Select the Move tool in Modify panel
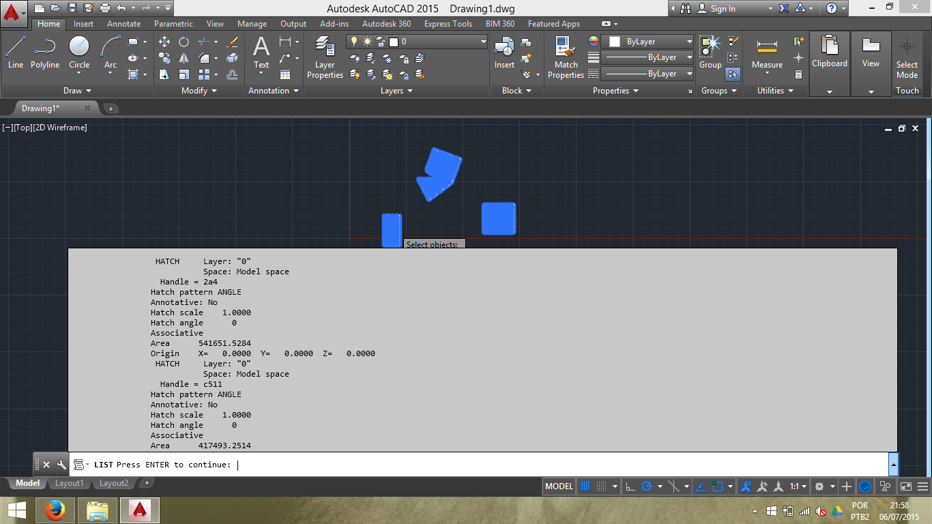The height and width of the screenshot is (524, 932). point(163,41)
